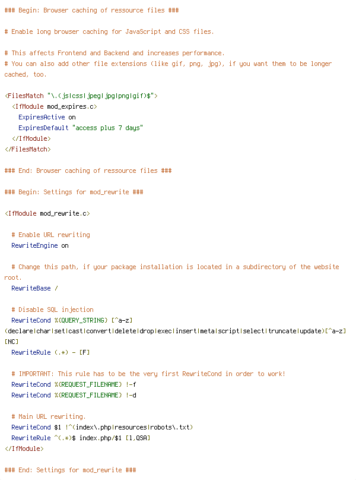Click the REQUEST_FILENAME !-d condition
Viewport: 356px width, 480px height.
(x=74, y=395)
